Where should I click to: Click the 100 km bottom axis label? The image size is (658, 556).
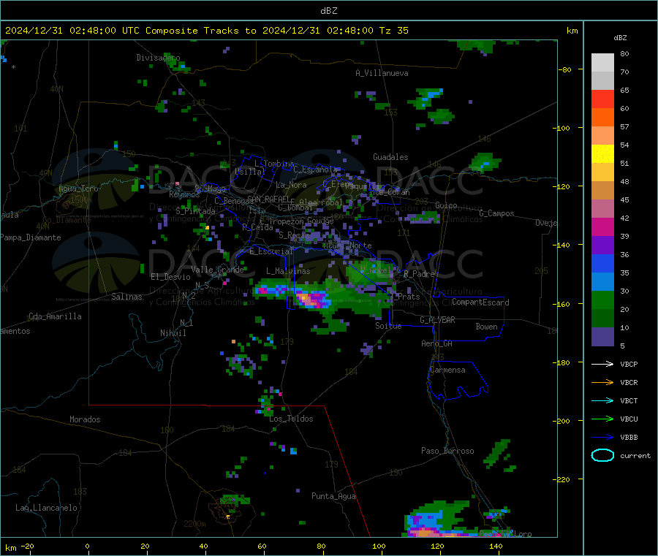tap(379, 546)
